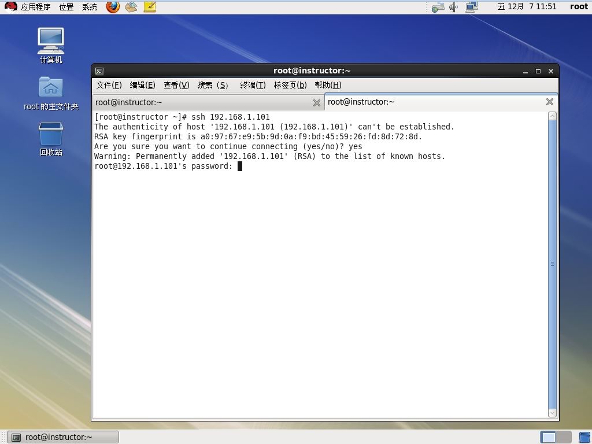Click the date and time clock
This screenshot has width=592, height=444.
[527, 6]
